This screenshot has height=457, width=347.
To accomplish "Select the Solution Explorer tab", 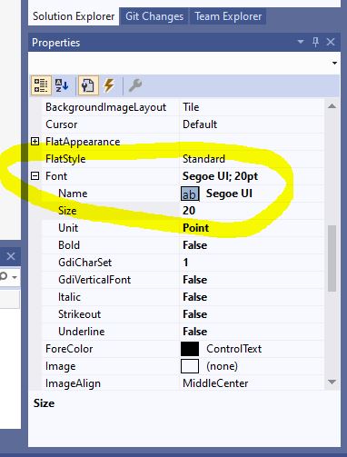I will (74, 16).
